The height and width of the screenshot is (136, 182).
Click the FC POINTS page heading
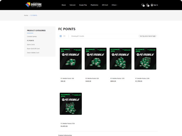point(67,29)
